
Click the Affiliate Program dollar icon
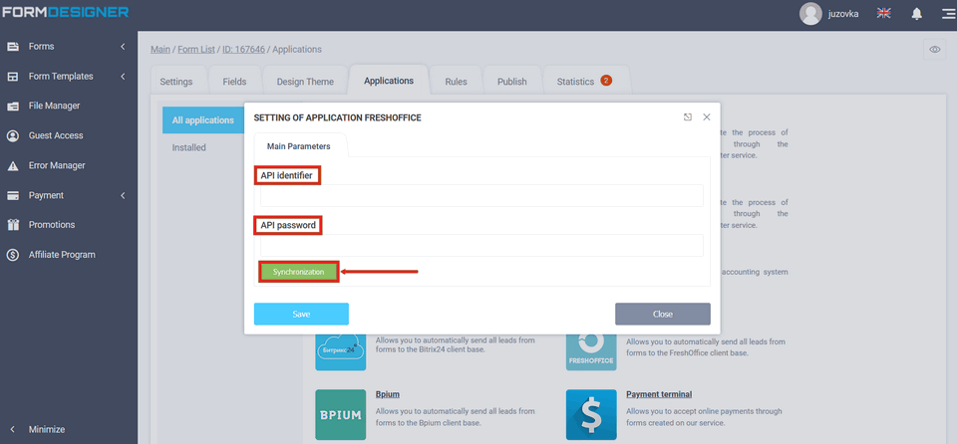click(13, 254)
